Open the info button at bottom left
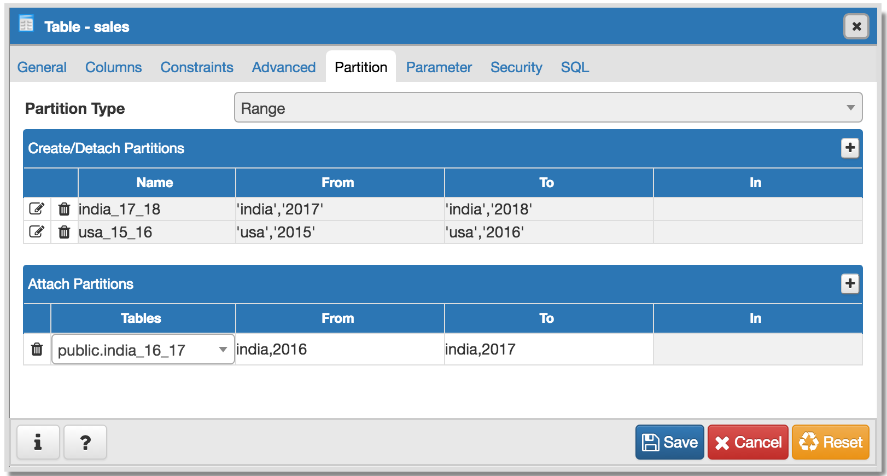This screenshot has height=476, width=887. point(38,442)
